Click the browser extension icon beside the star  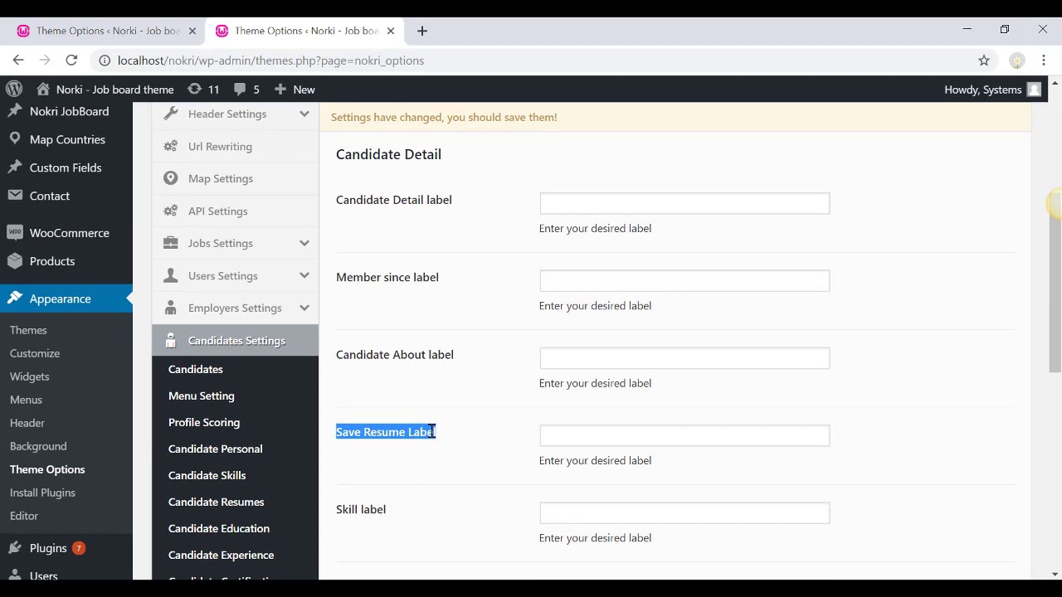pyautogui.click(x=1017, y=60)
